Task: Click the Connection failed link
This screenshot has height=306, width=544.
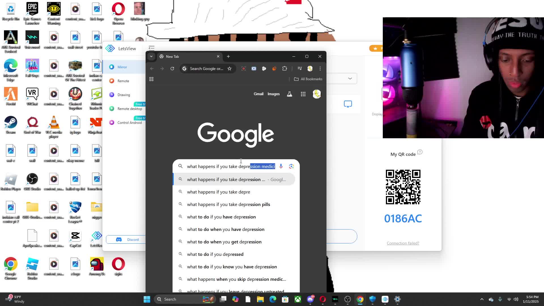Action: coord(403,243)
